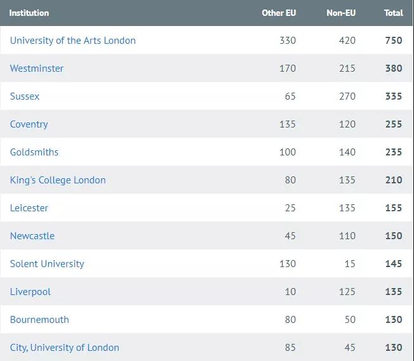Viewport: 414px width, 361px height.
Task: Select Sussex's Non-EU value 270
Action: click(347, 96)
